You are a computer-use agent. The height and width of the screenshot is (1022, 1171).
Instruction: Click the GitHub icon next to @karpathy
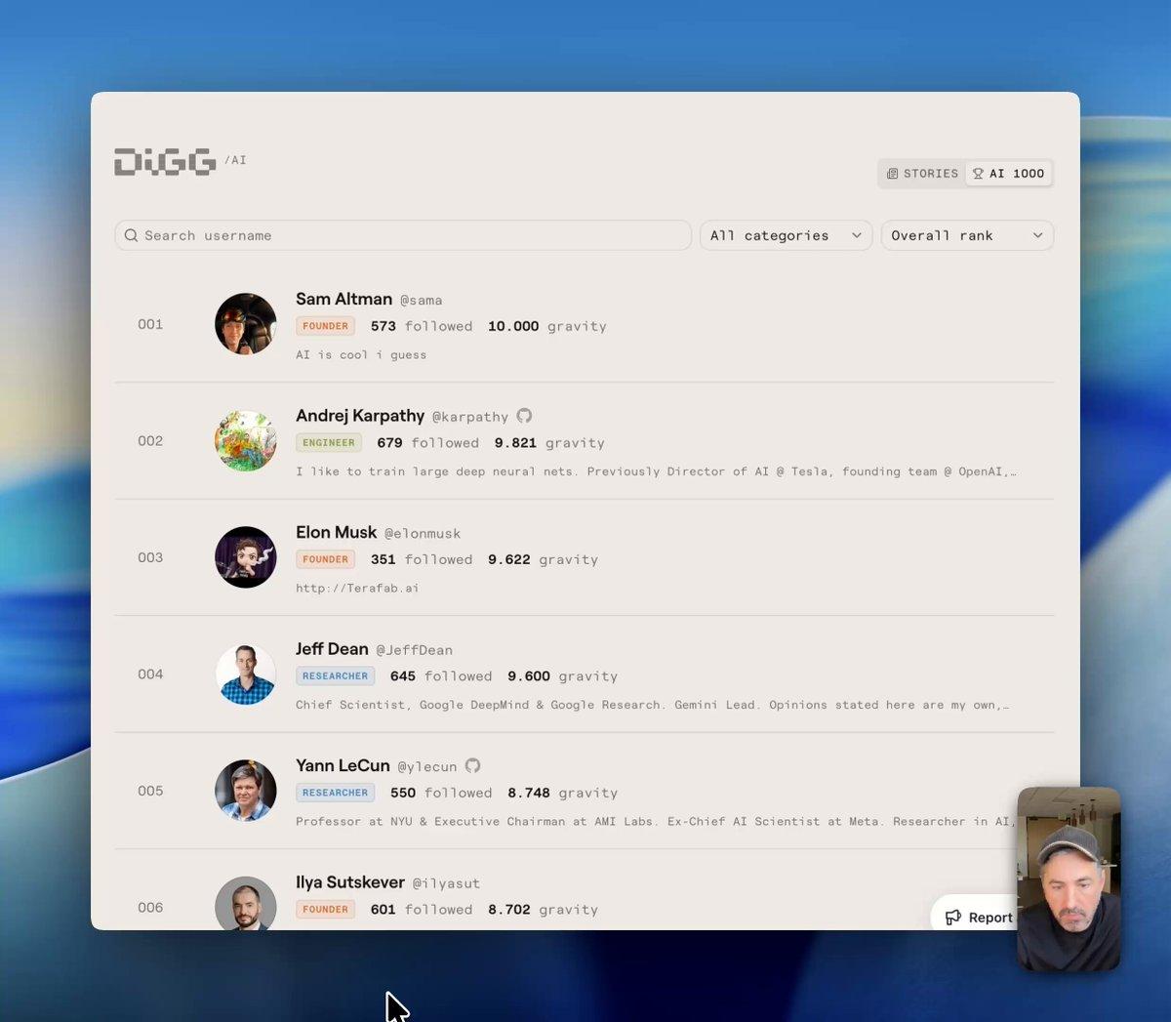(x=524, y=416)
